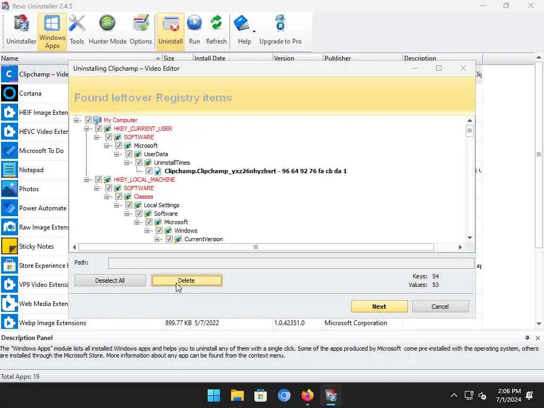Pin the Description Panel
This screenshot has height=408, width=544.
[x=528, y=338]
